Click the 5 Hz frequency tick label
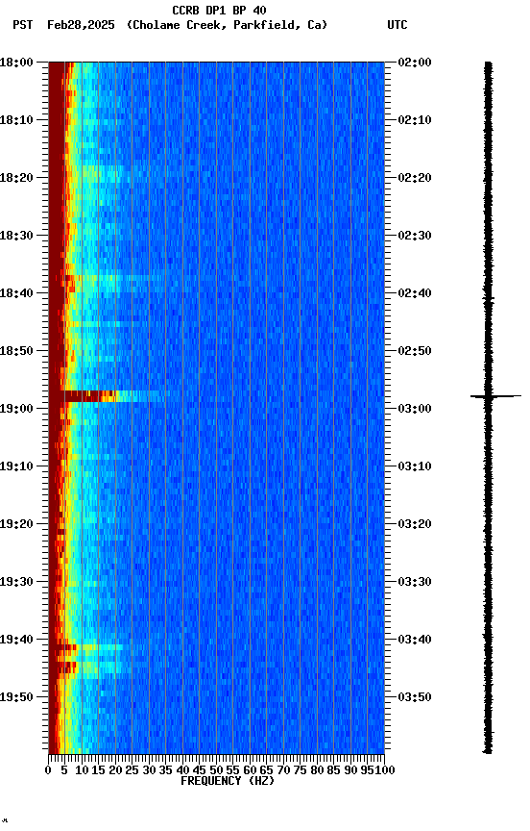 click(64, 770)
